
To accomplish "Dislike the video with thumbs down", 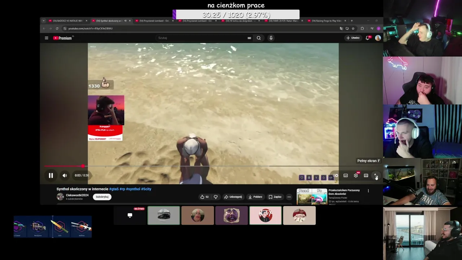I will (216, 197).
